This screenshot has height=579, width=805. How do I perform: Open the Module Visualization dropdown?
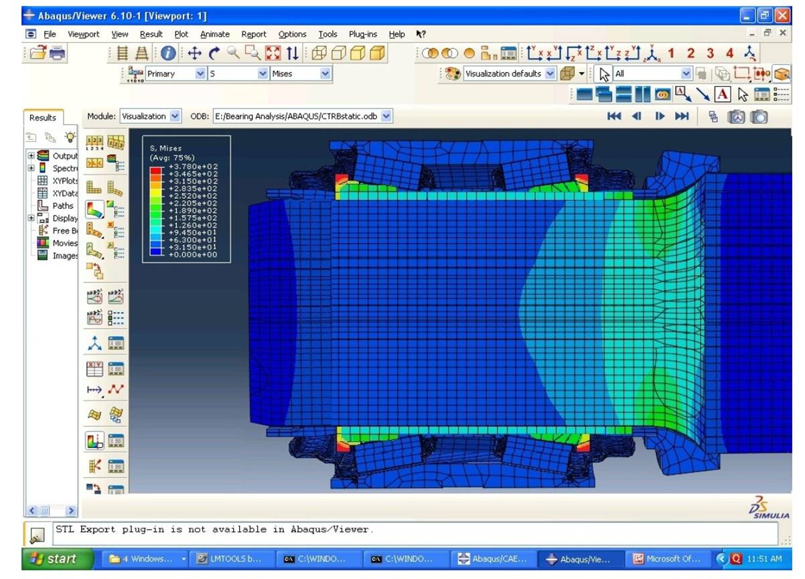click(x=175, y=116)
